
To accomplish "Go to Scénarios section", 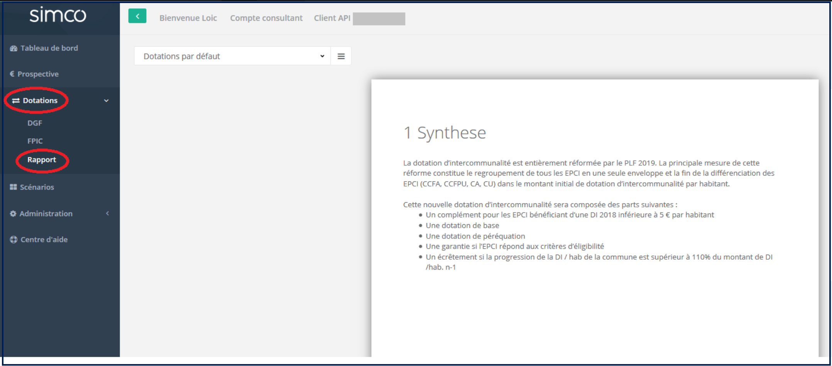I will pos(37,187).
